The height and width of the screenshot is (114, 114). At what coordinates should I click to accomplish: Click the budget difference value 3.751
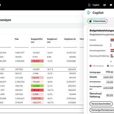35,57
